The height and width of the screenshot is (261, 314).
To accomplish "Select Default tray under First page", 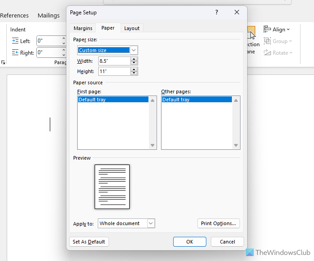I will (x=113, y=100).
